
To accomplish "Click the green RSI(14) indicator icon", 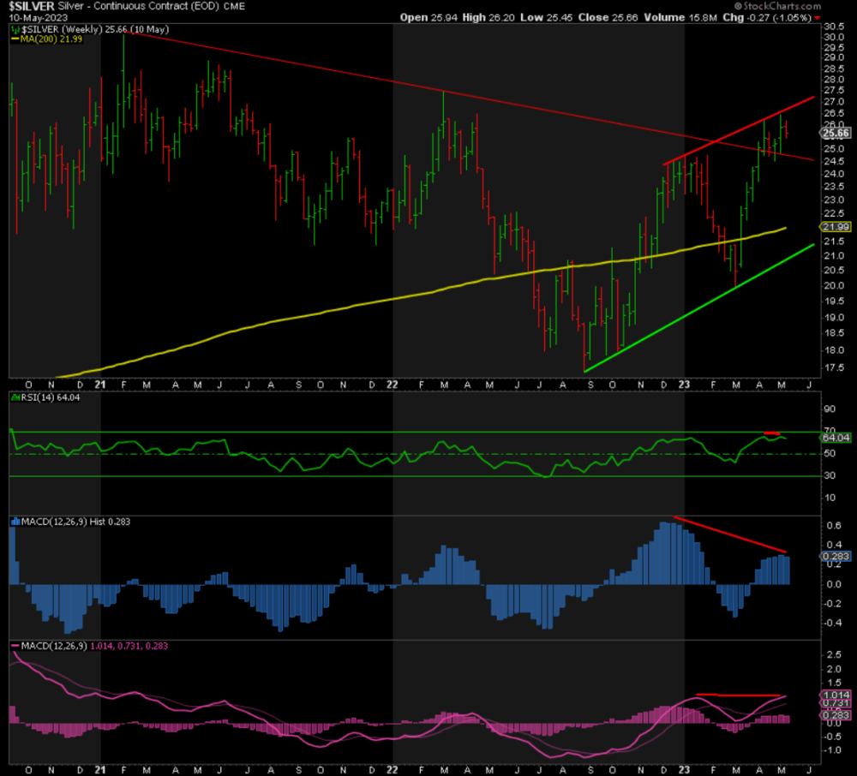I will coord(14,397).
